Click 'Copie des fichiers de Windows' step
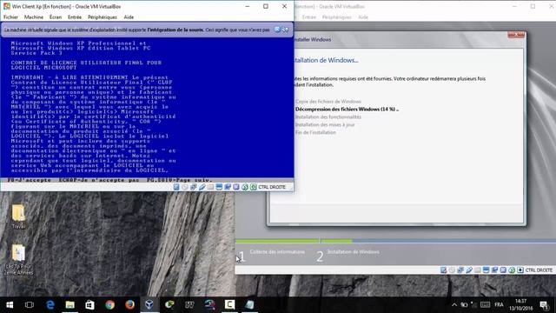 tap(328, 102)
